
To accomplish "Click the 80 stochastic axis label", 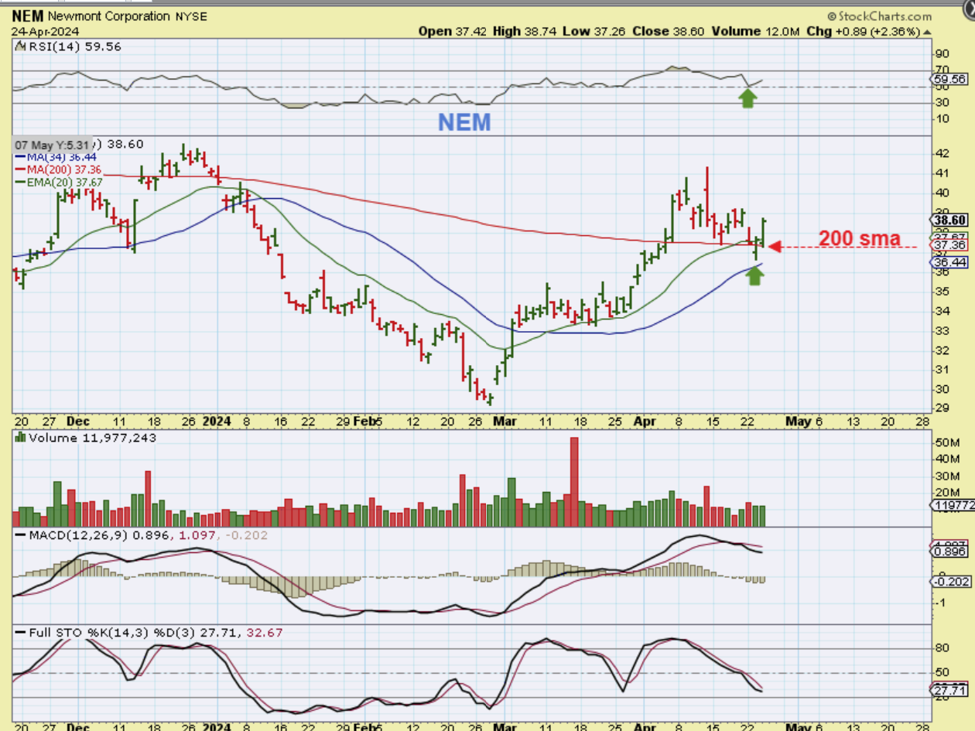I will [x=942, y=648].
